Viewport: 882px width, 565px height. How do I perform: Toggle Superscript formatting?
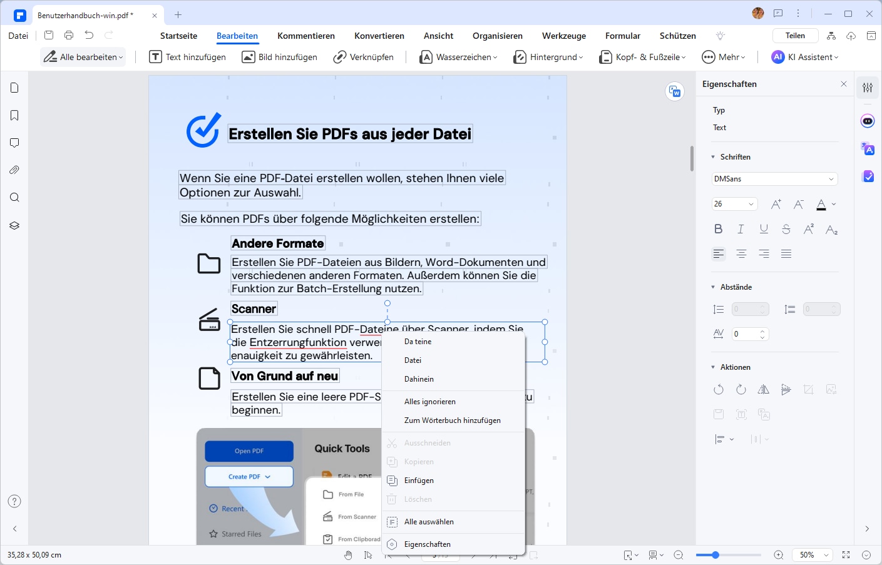pos(809,229)
